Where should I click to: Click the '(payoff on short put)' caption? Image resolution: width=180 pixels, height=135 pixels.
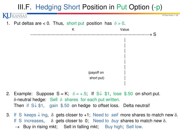pos(96,75)
